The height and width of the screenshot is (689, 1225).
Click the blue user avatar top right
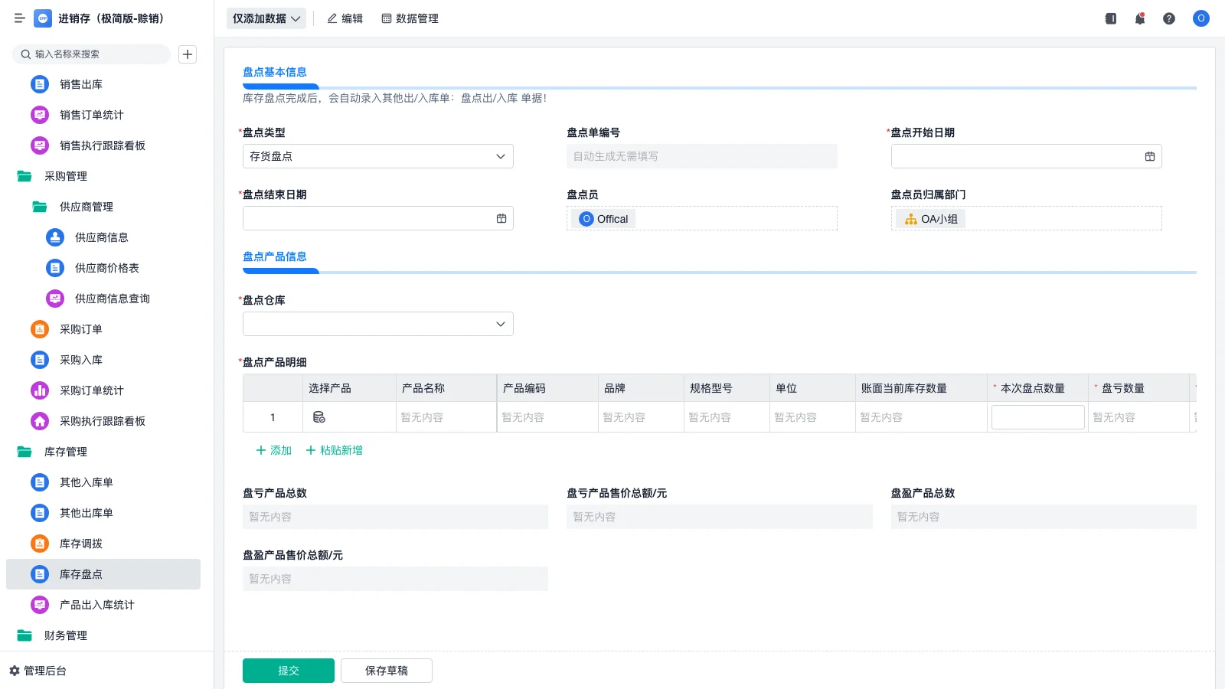click(x=1200, y=18)
